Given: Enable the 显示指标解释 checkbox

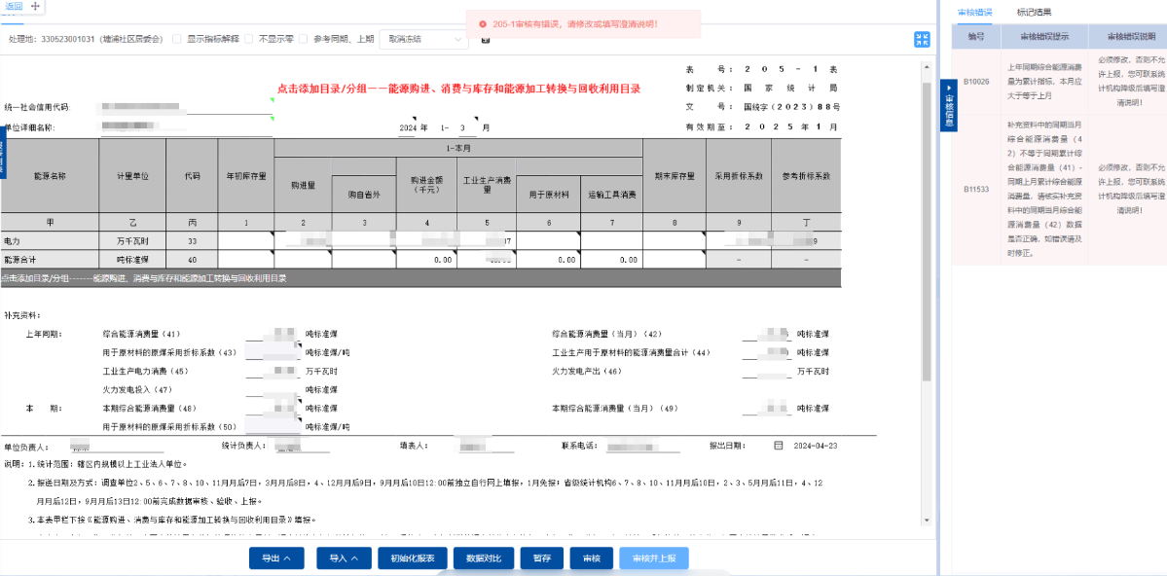Looking at the screenshot, I should click(x=176, y=39).
